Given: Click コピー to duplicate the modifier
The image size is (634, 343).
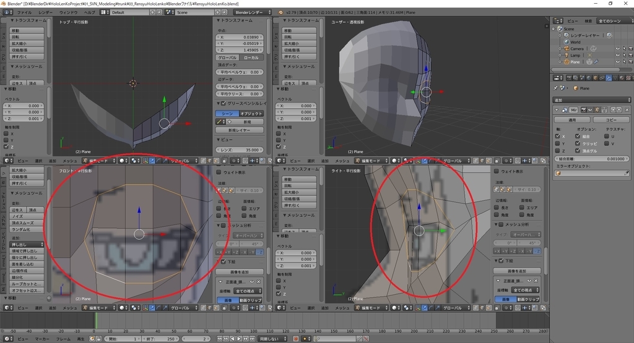Looking at the screenshot, I should (611, 120).
